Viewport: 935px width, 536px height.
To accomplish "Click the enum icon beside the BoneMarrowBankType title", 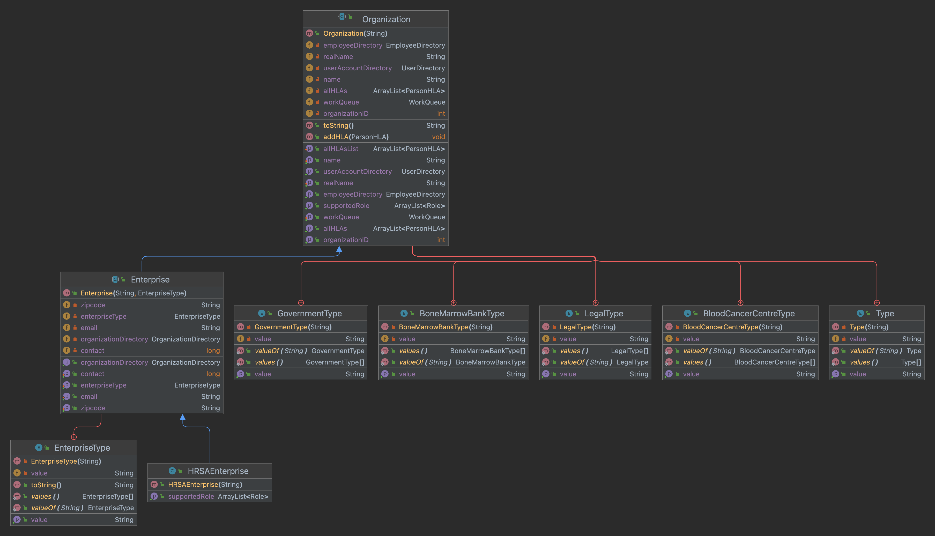I will pyautogui.click(x=404, y=313).
